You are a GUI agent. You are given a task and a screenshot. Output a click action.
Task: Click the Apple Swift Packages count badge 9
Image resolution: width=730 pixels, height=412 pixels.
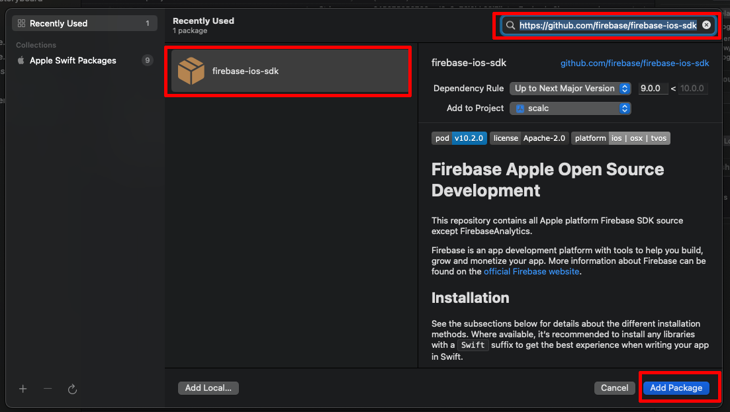[x=147, y=60]
